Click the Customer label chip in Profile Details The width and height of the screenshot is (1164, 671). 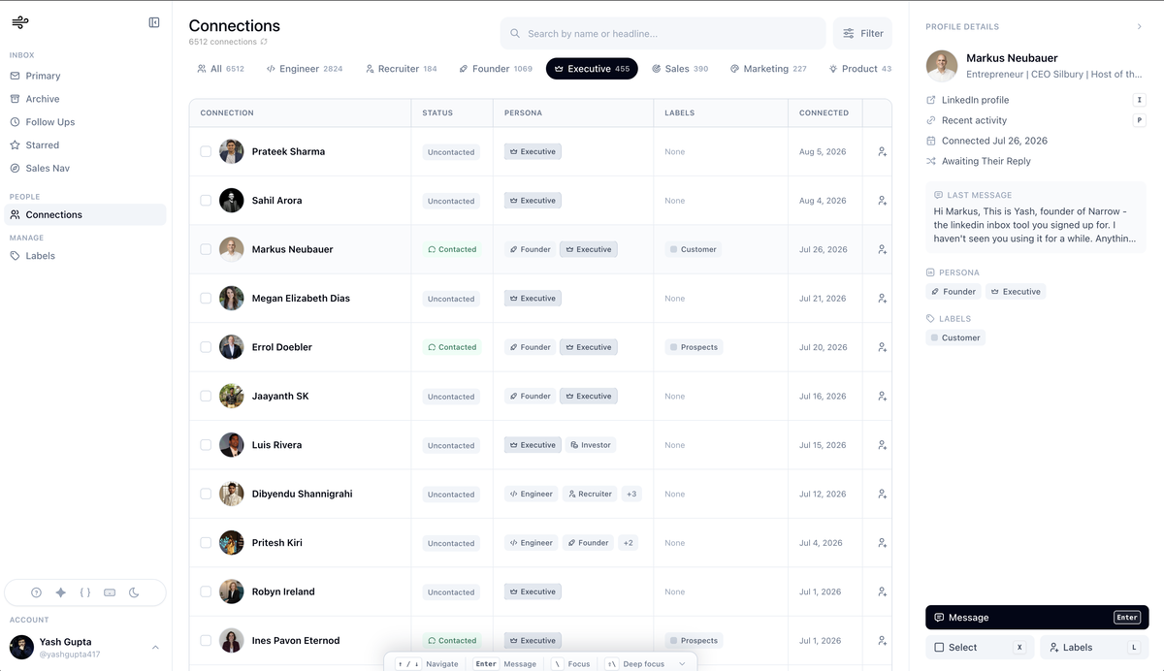[x=955, y=337]
